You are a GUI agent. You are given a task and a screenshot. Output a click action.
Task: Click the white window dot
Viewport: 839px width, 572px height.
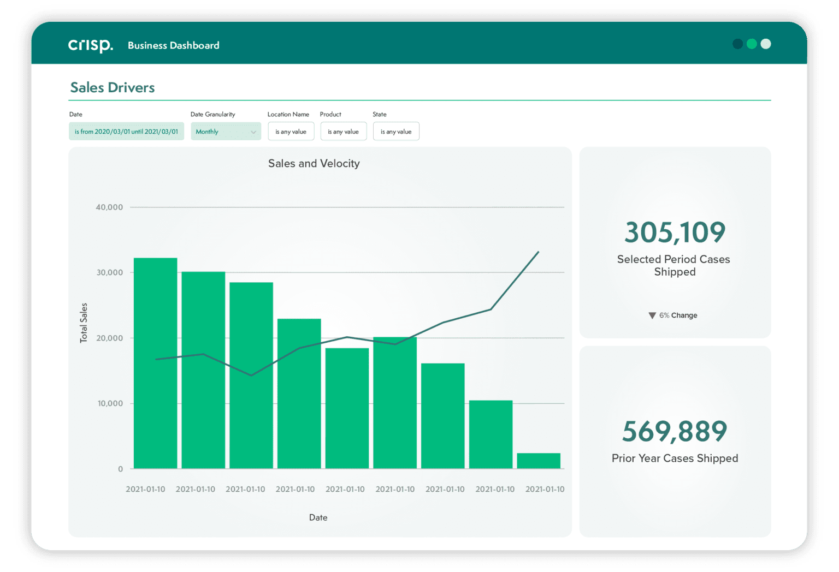coord(766,44)
